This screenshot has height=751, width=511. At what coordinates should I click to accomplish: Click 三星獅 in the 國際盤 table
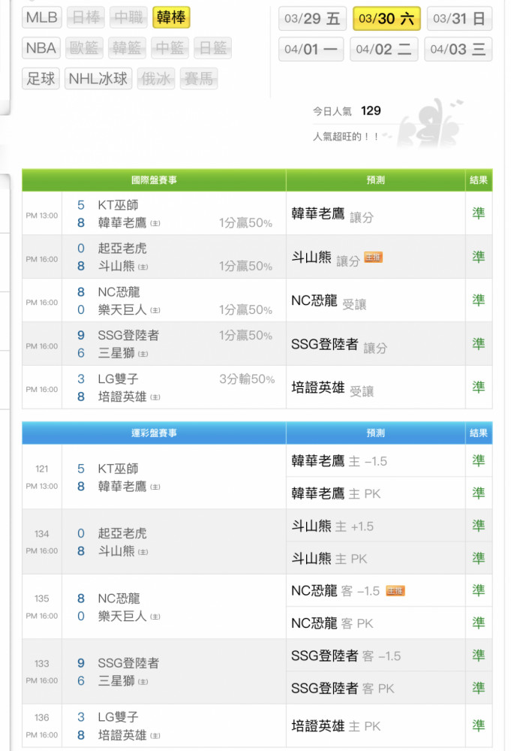116,353
